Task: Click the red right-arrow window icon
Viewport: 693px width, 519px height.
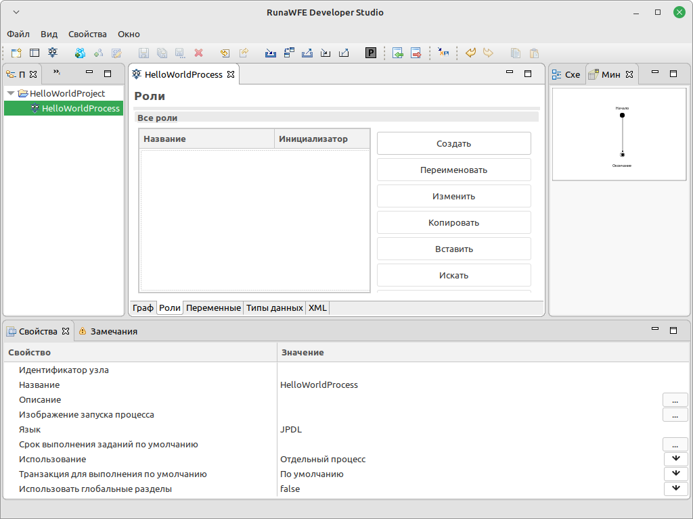Action: [416, 53]
